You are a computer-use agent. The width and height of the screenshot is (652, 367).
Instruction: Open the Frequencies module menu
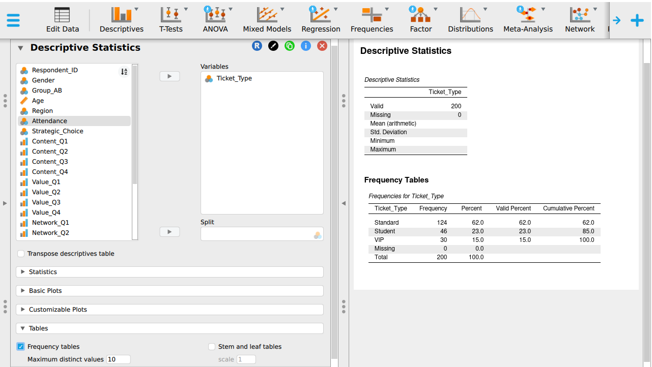point(372,20)
